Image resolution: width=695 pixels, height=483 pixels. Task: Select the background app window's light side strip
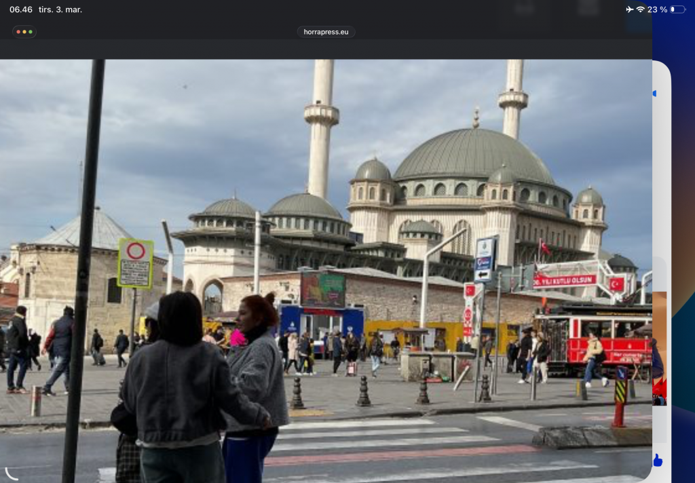[661, 204]
